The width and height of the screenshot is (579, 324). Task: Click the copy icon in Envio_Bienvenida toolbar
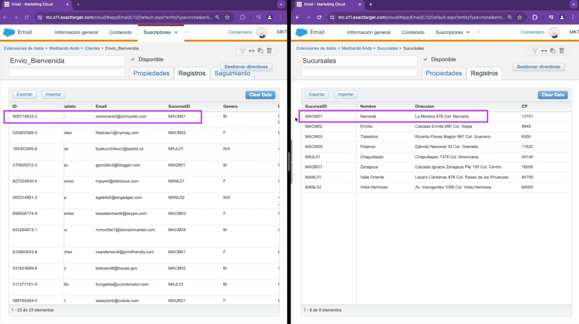pos(260,51)
